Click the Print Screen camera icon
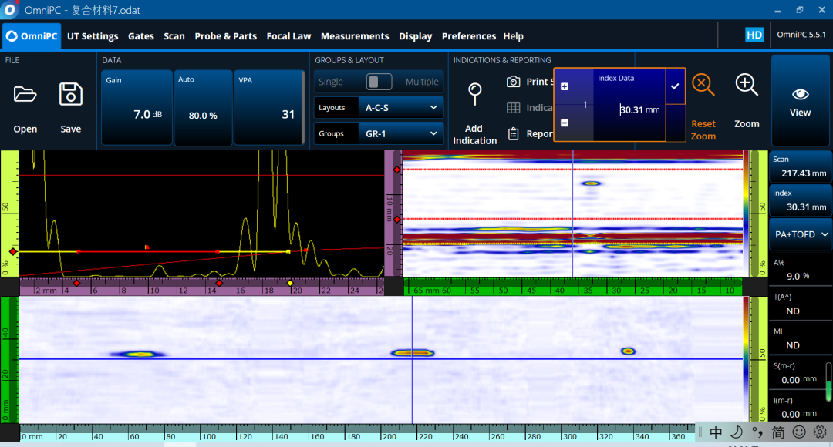 [x=513, y=82]
